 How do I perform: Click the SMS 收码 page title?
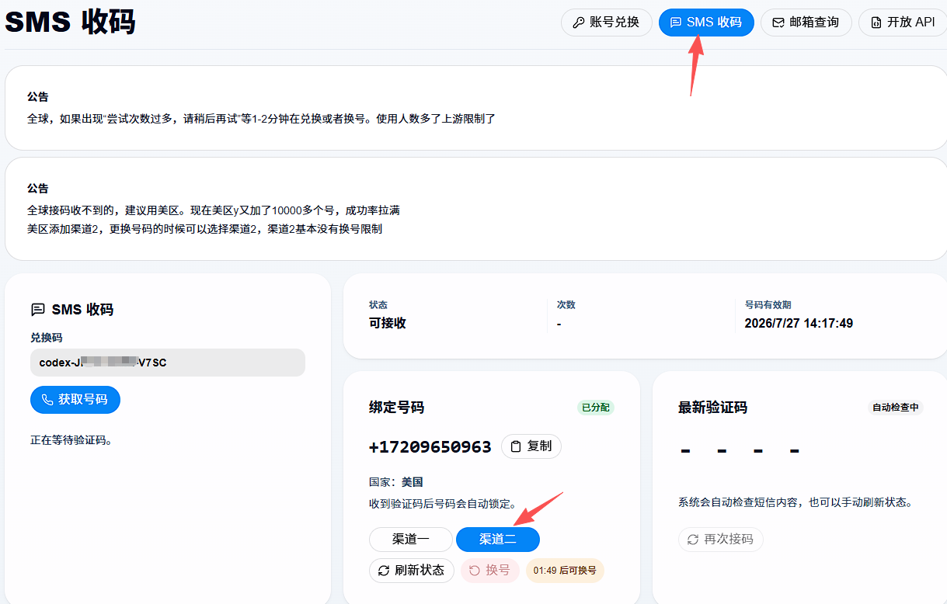[70, 23]
